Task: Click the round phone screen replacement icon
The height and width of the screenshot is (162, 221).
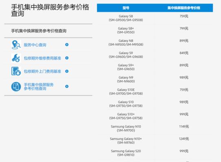Action: pyautogui.click(x=16, y=87)
